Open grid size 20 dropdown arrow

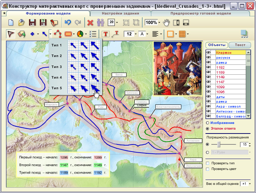[x=117, y=23]
